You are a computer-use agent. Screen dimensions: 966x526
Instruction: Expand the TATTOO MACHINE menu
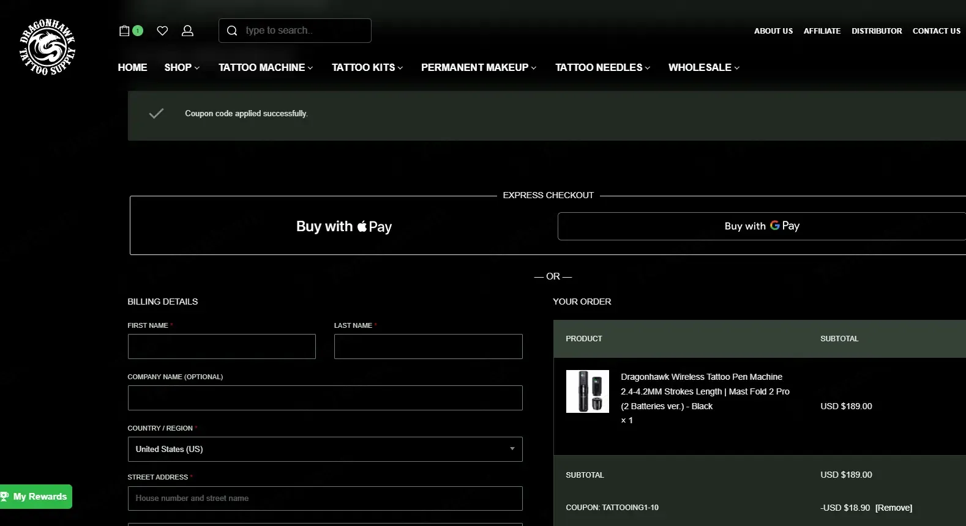(266, 67)
